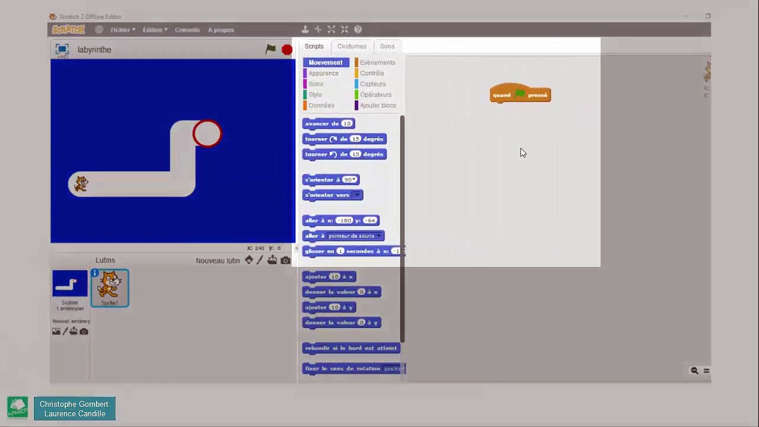Open the Fichier menu
This screenshot has width=759, height=427.
pos(123,30)
